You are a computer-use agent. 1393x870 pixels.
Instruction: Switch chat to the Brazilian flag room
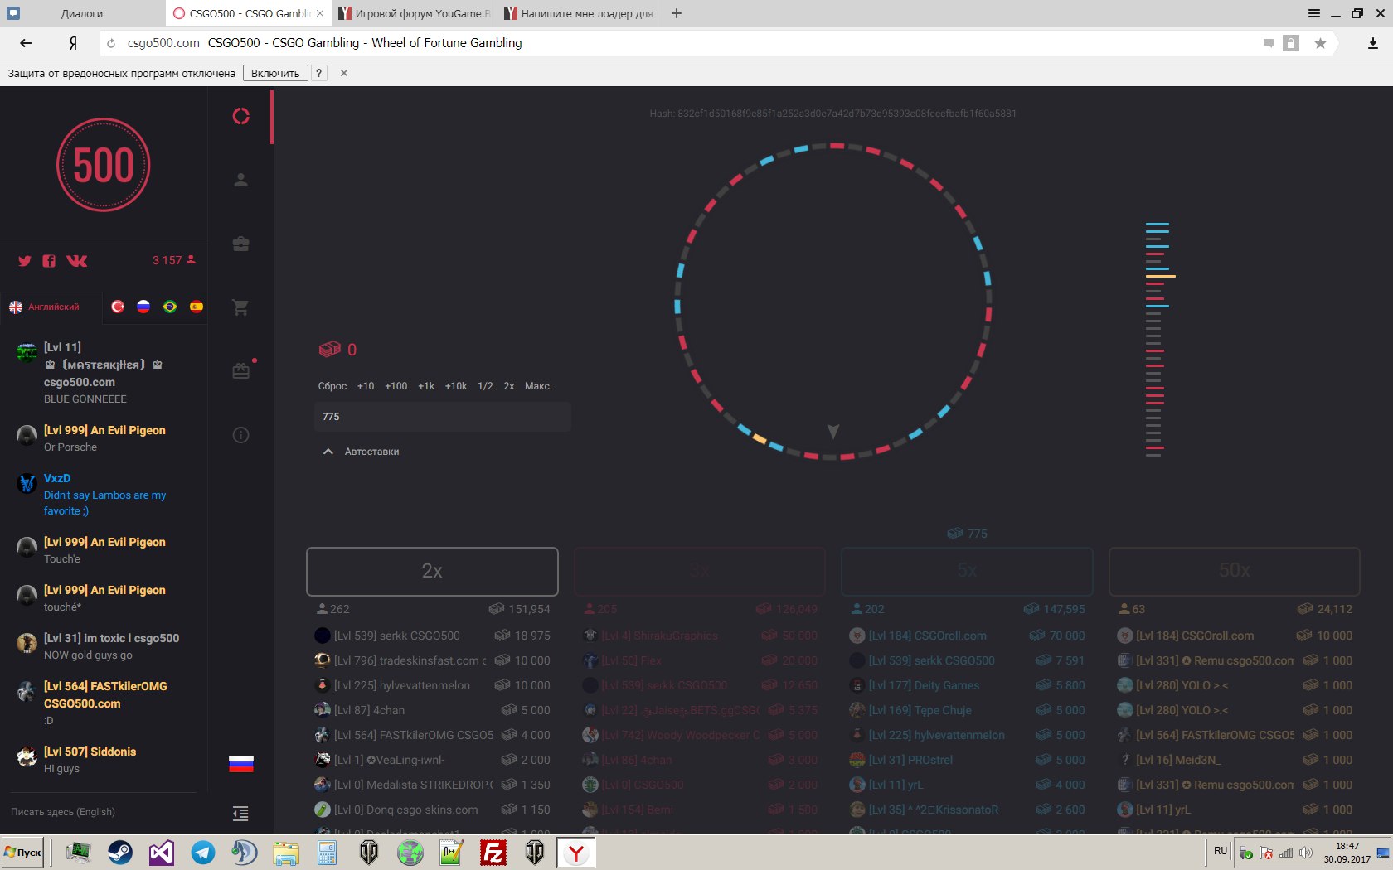point(170,307)
